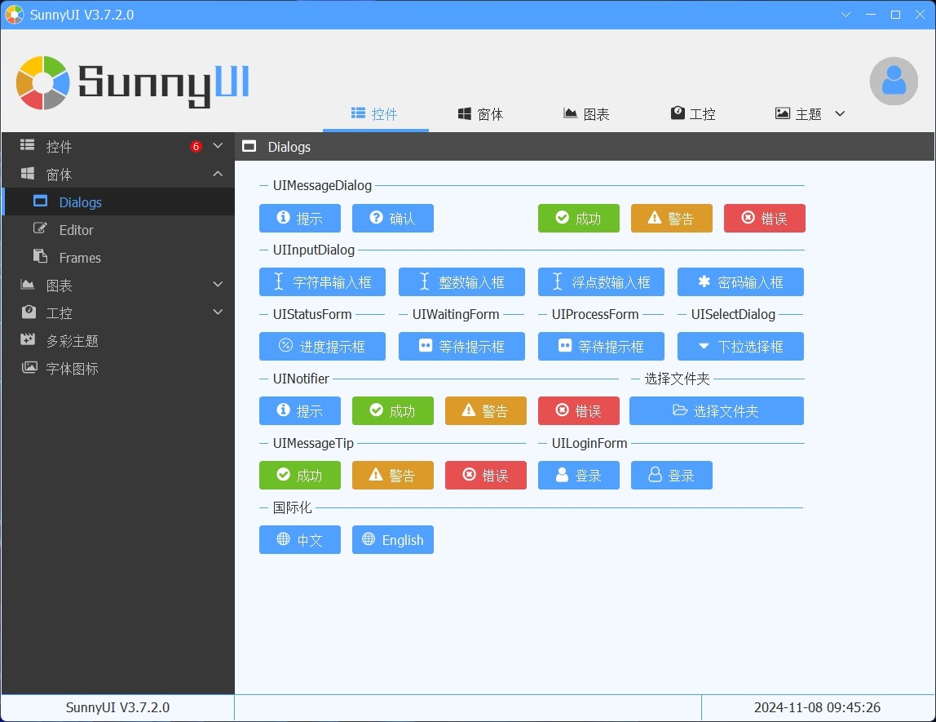Click UINotifier green 成功 button

point(393,411)
